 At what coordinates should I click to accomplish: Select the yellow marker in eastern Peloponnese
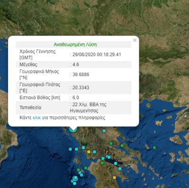tap(114, 178)
